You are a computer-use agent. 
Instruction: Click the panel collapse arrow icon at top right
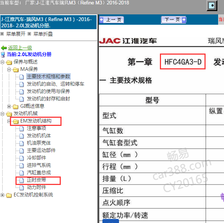212,6
